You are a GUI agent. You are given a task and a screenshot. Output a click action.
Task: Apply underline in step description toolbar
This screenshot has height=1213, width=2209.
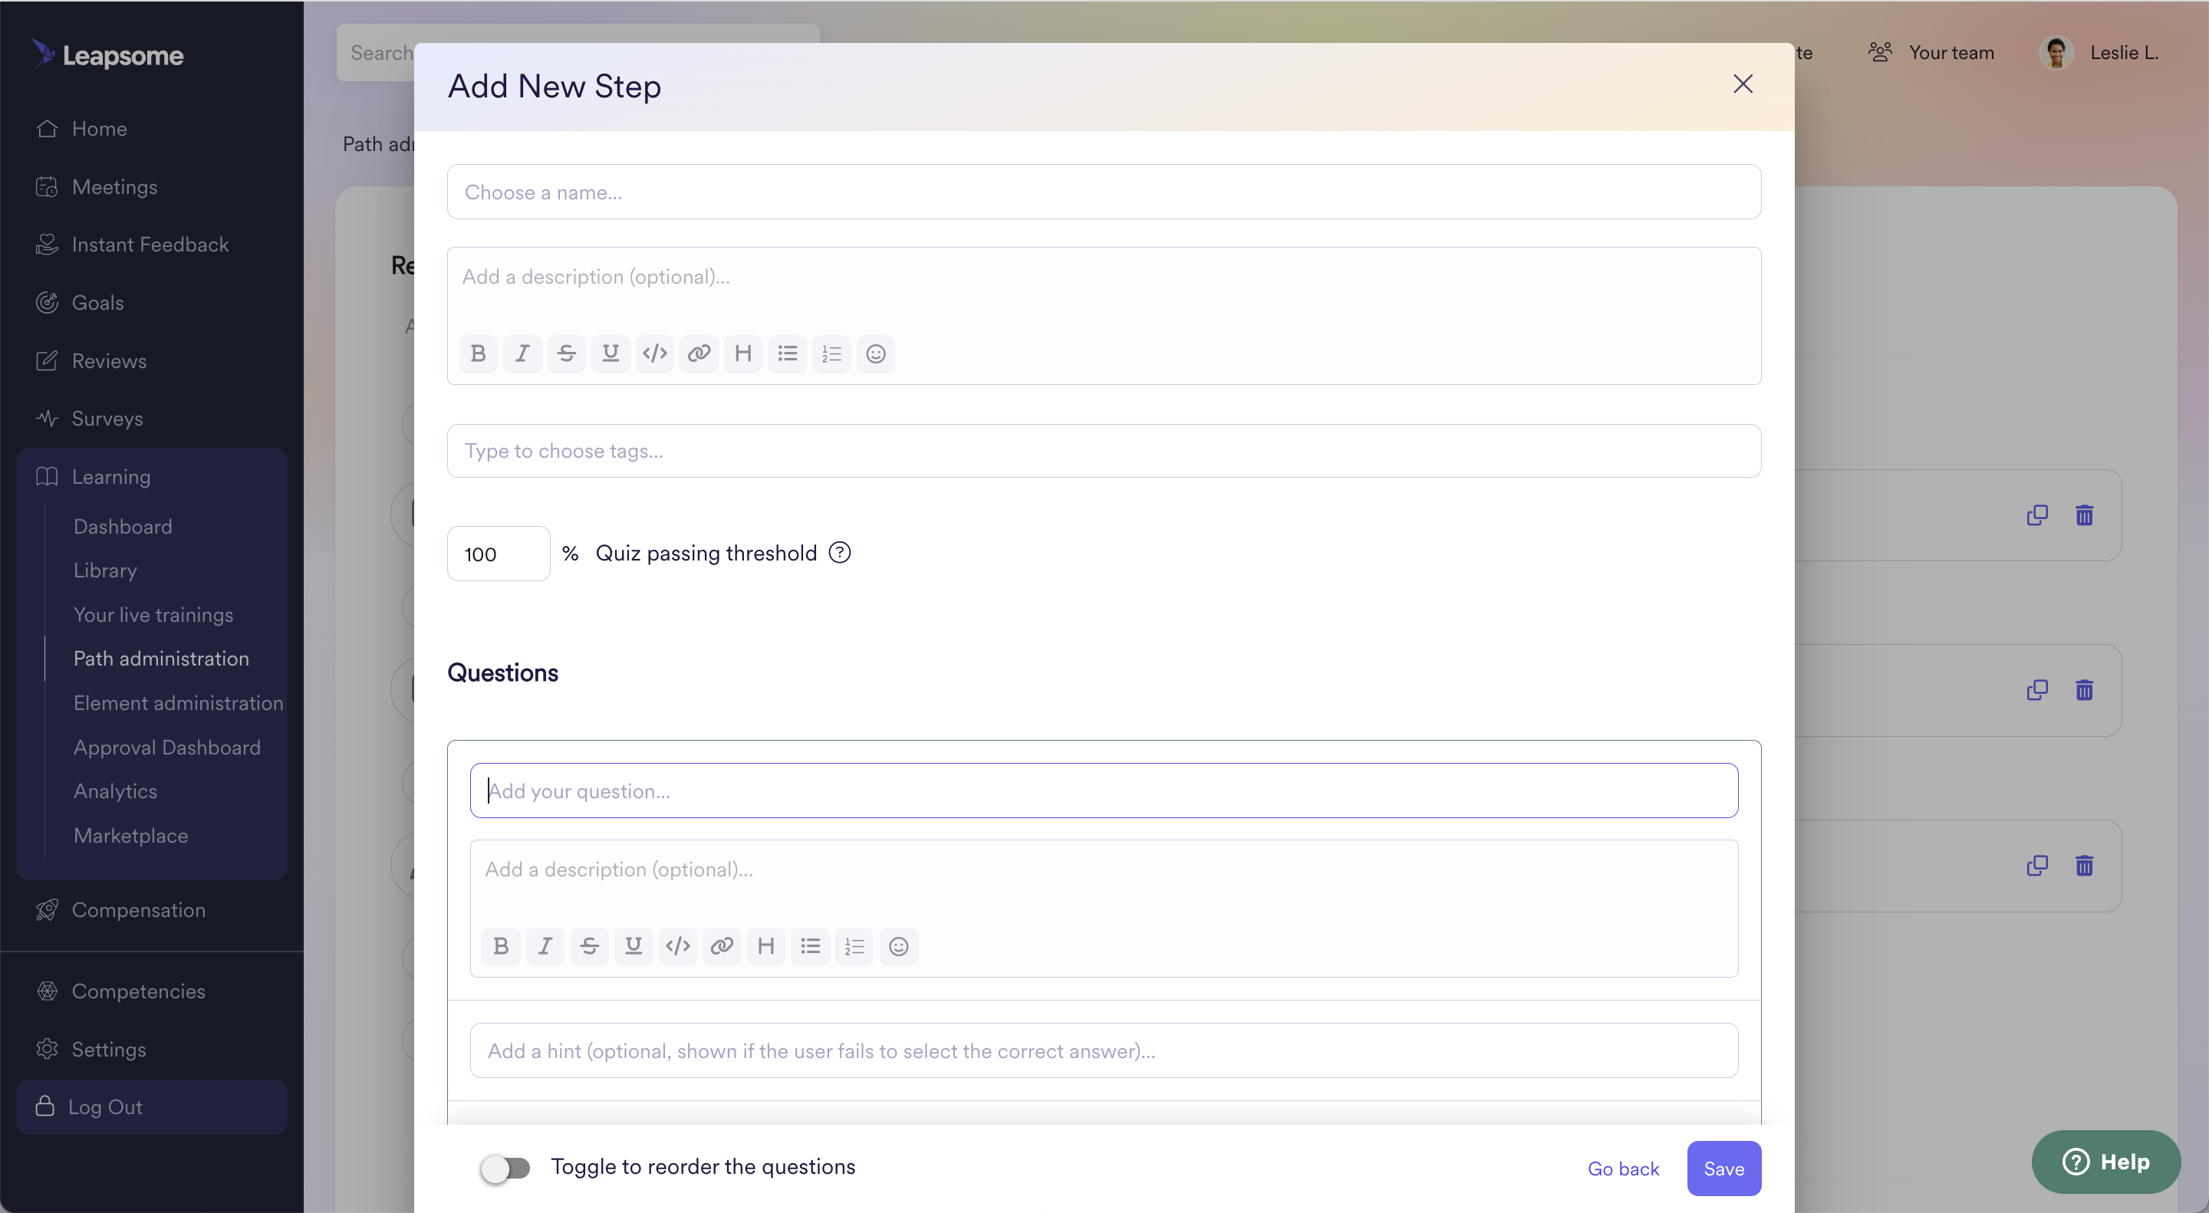611,353
